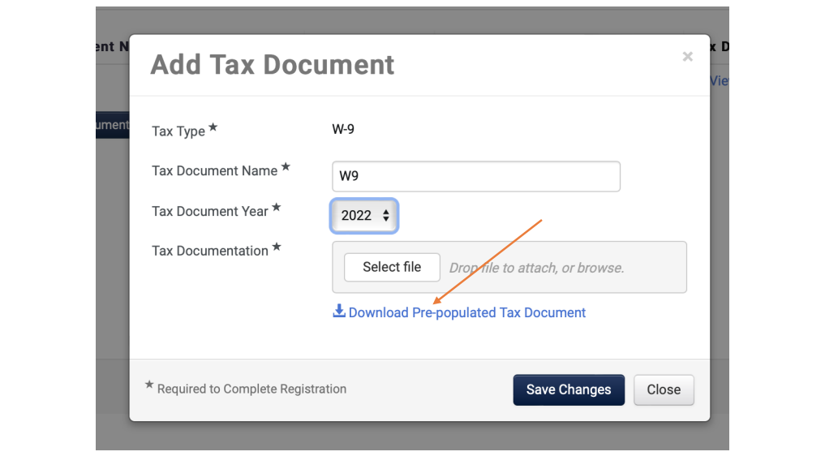Click the star icon beside Tax Type

(x=213, y=127)
